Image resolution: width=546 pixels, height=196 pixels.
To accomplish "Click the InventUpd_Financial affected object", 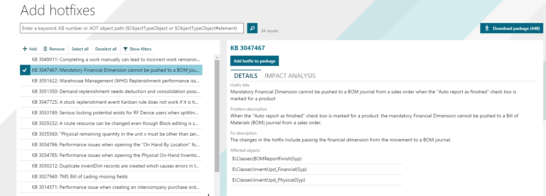I will pos(269,169).
